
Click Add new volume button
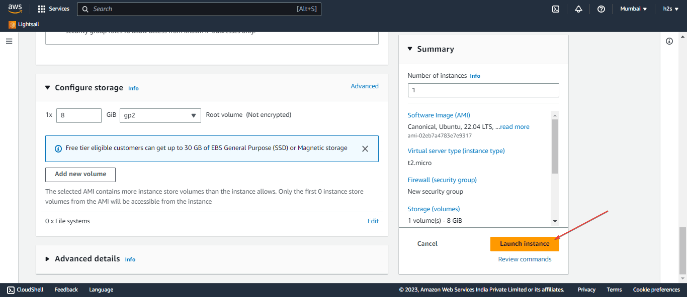[80, 175]
